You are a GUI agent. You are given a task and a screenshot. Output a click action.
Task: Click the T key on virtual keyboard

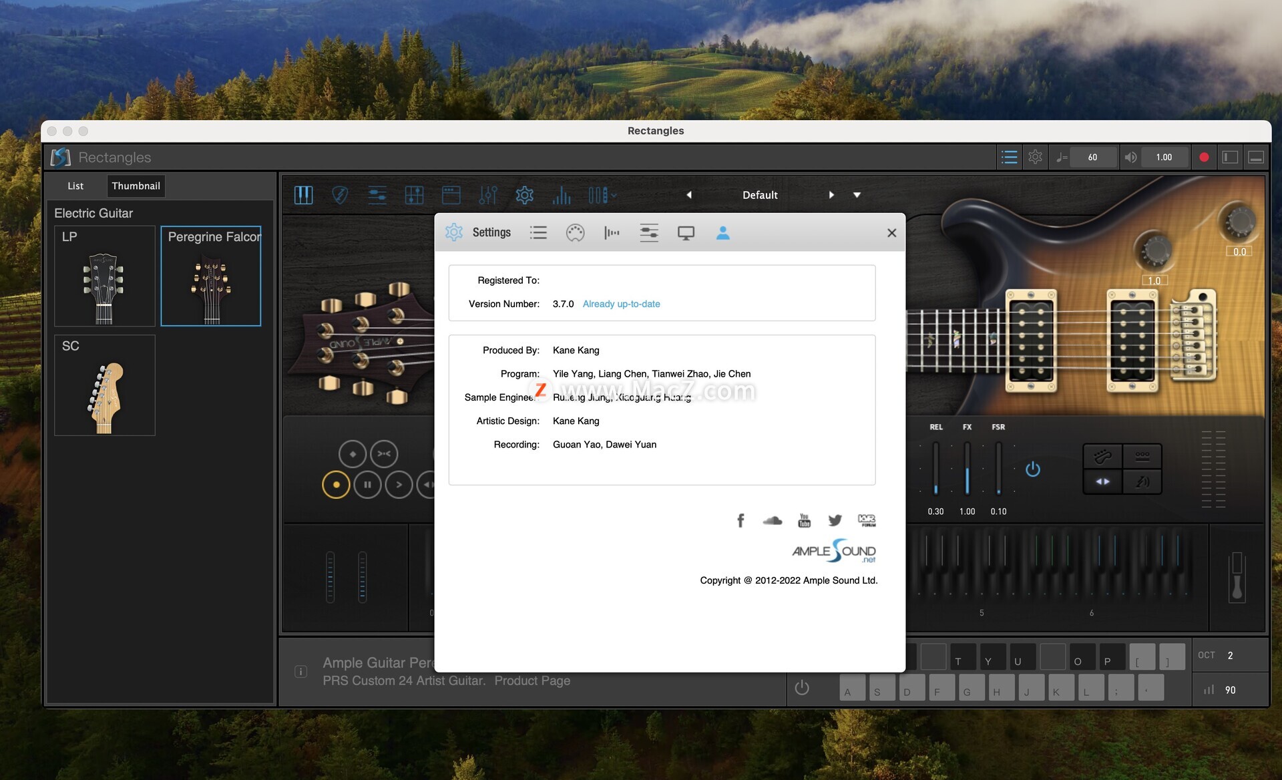pos(964,656)
